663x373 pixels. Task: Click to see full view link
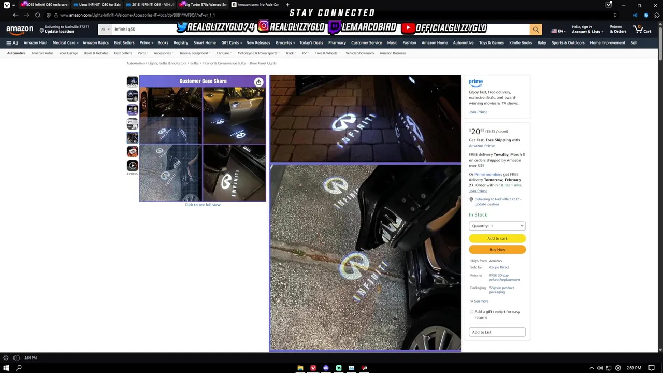pos(203,205)
